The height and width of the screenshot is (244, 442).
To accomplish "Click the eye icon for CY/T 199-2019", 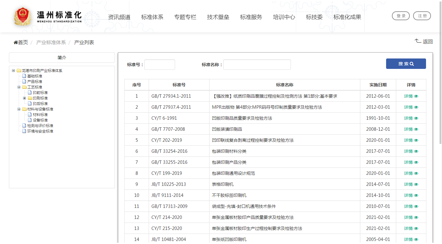I will click(x=416, y=173).
